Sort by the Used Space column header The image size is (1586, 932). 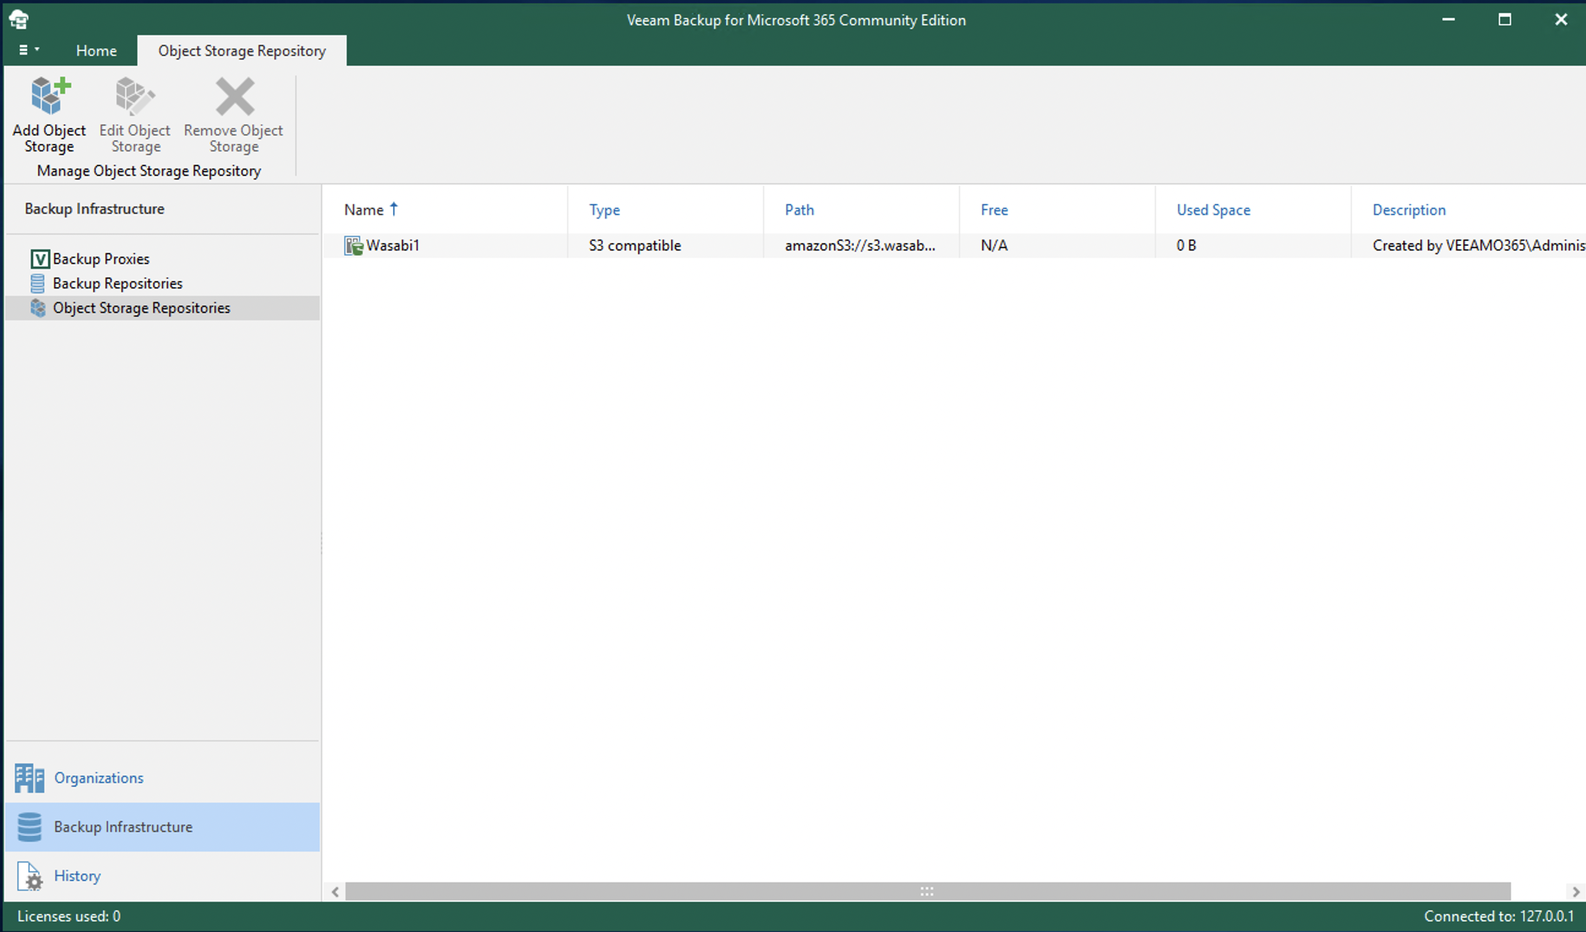(1214, 210)
